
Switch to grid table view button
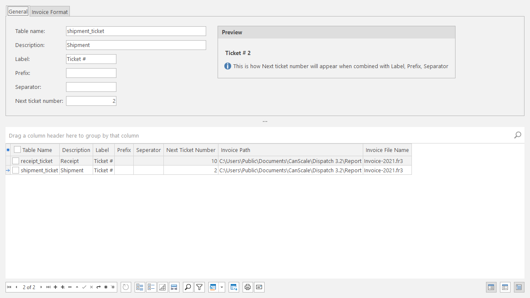pyautogui.click(x=519, y=287)
